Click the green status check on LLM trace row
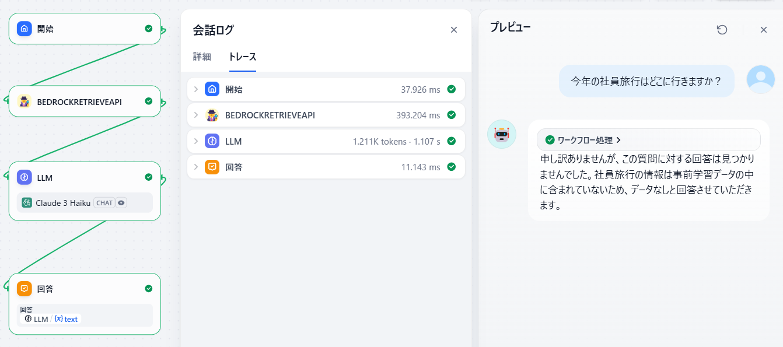Viewport: 783px width, 347px height. point(451,141)
